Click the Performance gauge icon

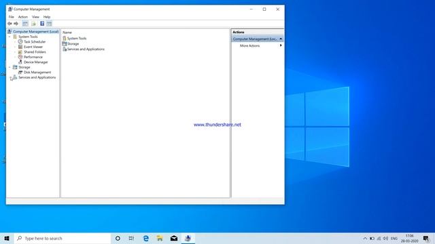[x=20, y=57]
